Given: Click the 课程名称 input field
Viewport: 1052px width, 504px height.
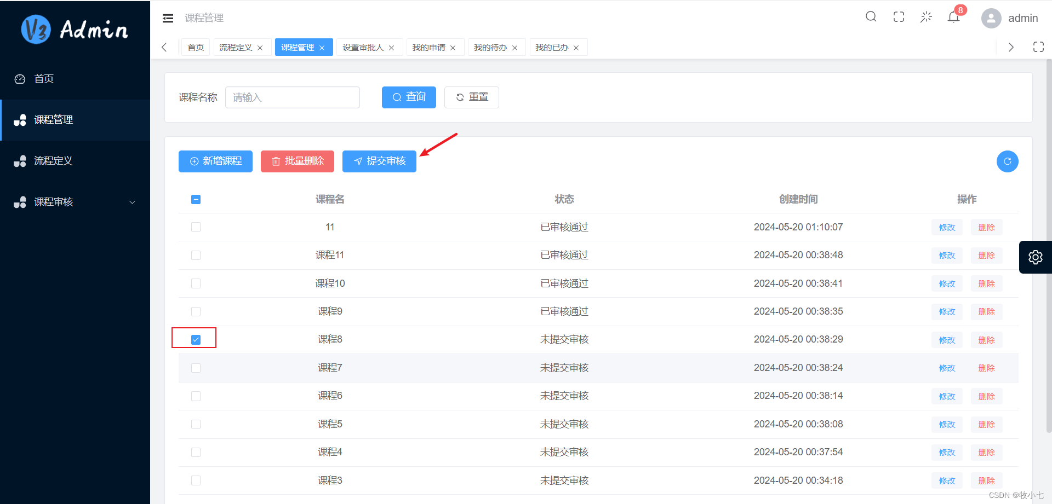Looking at the screenshot, I should 292,97.
